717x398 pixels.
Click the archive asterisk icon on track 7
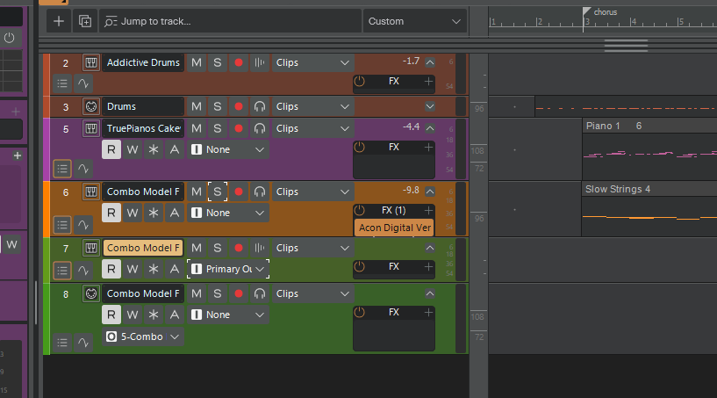154,269
